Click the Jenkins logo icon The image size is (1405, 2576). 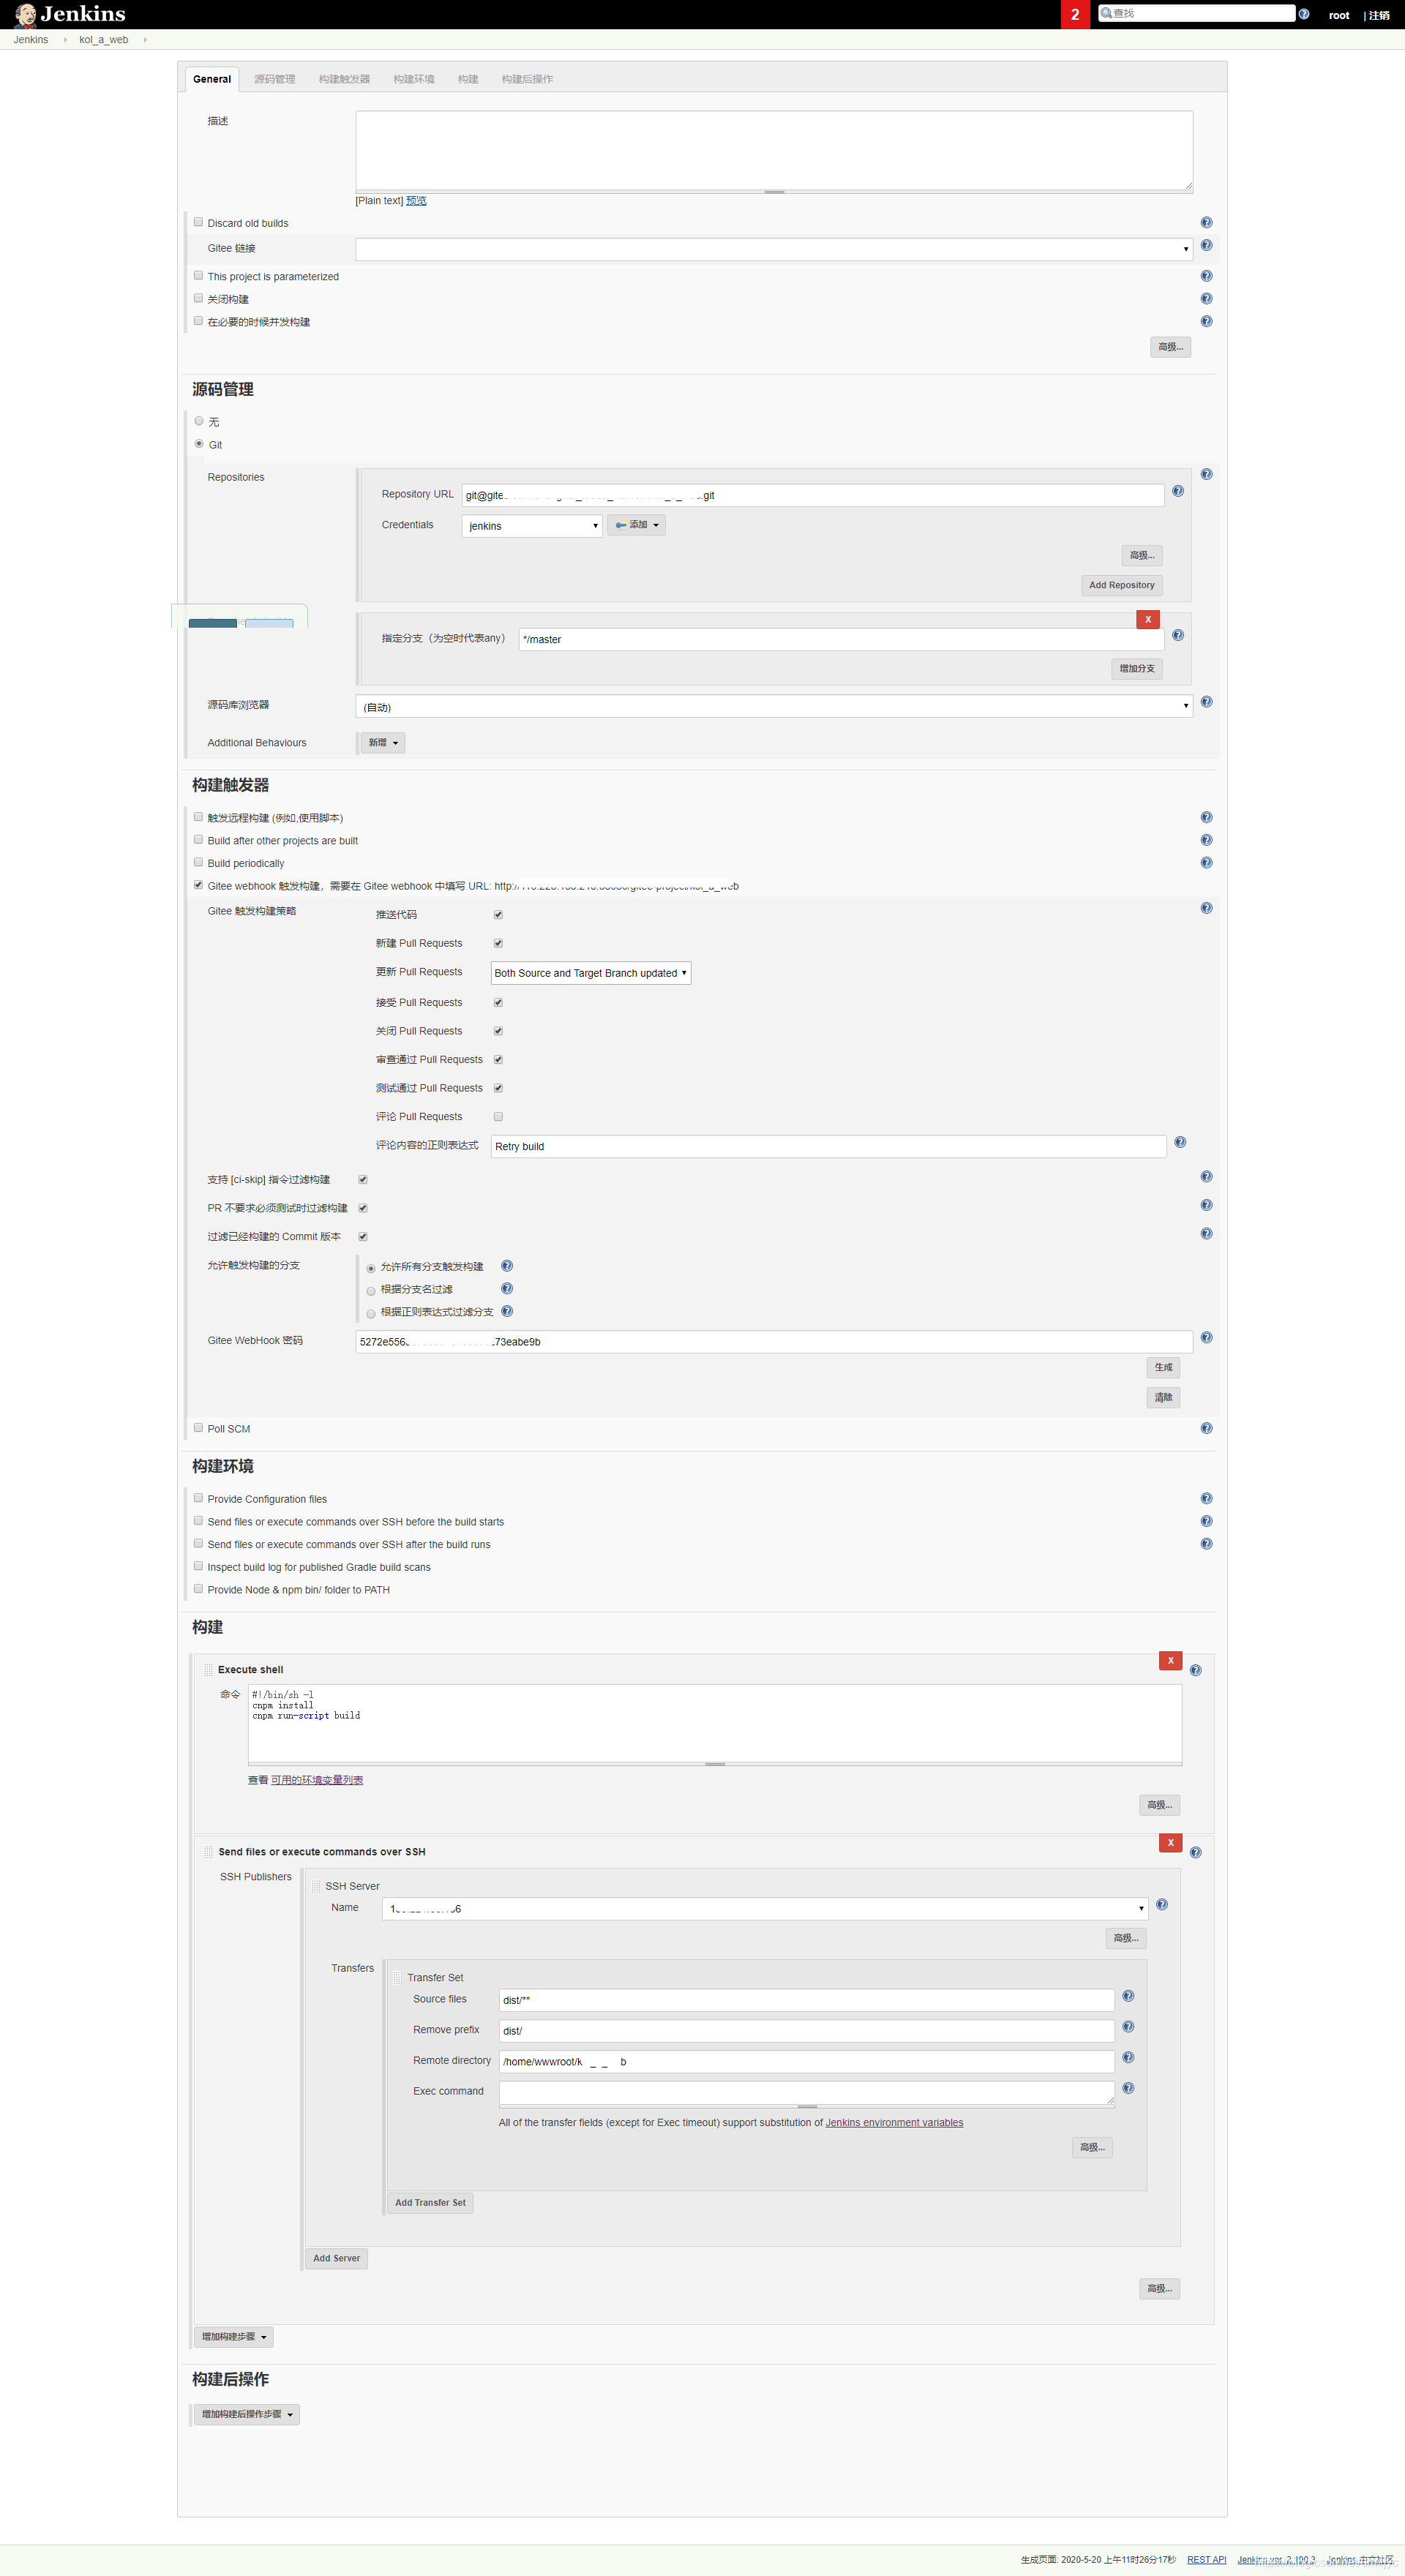click(x=19, y=14)
